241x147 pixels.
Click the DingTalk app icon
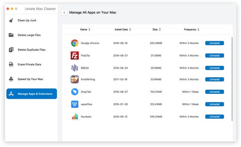(x=75, y=92)
